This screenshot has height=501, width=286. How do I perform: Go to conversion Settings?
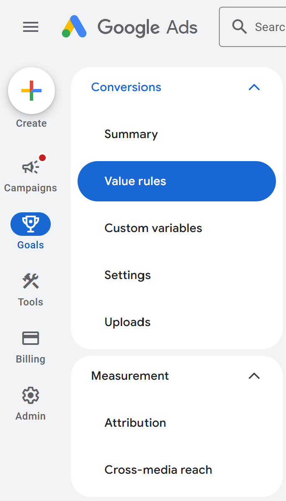coord(127,275)
